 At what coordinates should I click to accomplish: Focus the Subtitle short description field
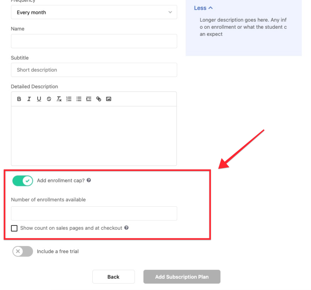pyautogui.click(x=94, y=70)
